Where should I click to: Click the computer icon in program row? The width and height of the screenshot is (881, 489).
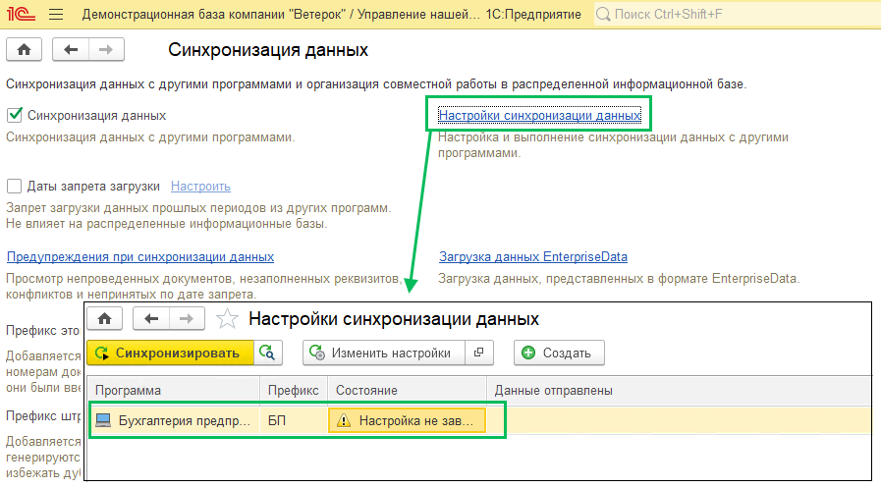(103, 420)
